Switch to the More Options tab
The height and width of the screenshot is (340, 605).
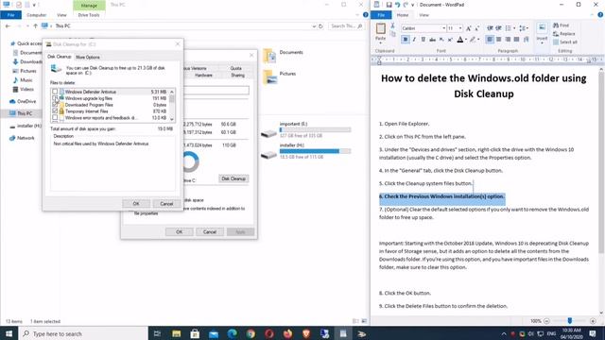(88, 57)
